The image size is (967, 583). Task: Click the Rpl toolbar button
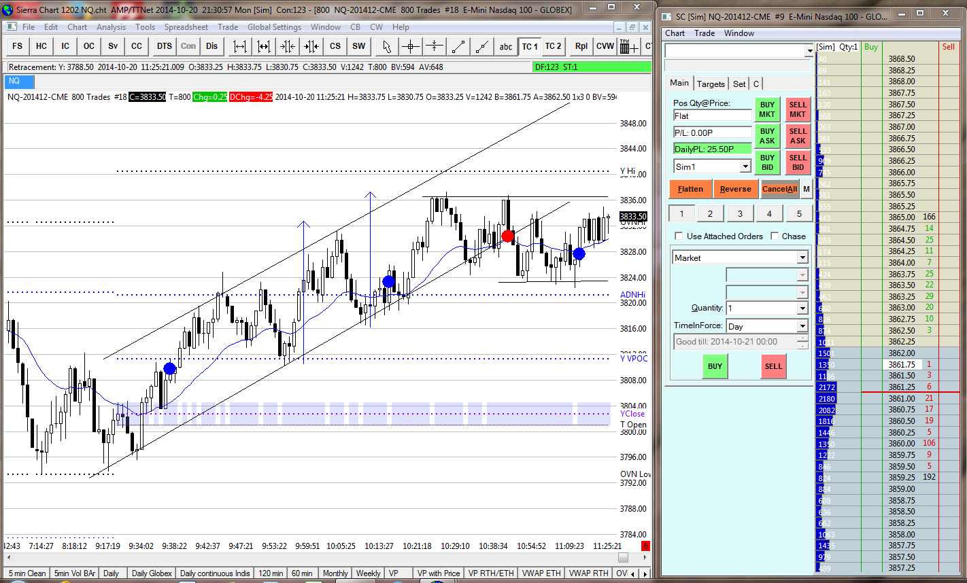pos(581,46)
